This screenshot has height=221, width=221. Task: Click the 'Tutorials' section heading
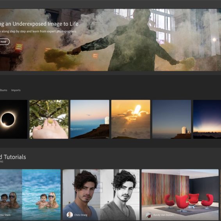[15, 157]
